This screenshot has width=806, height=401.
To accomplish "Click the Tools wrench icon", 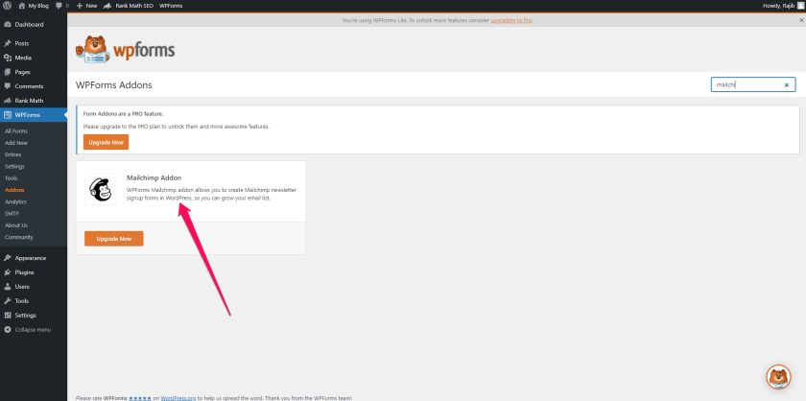I will [x=8, y=301].
